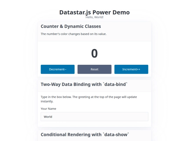This screenshot has height=141, width=189.
Task: Click the Counter & Dynamic Classes heading
Action: [x=71, y=26]
